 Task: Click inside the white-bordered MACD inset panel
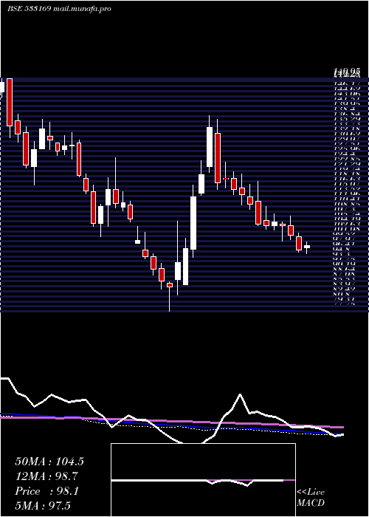pos(203,480)
